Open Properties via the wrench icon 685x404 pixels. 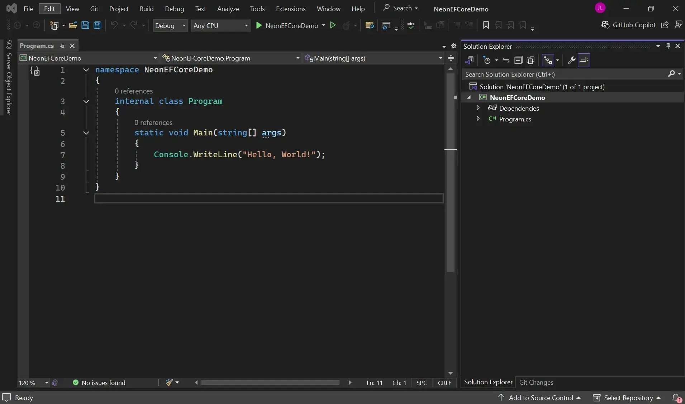[571, 60]
